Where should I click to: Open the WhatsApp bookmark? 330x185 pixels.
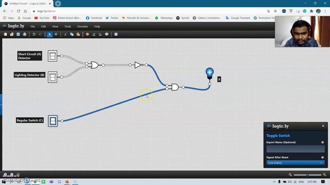164,18
